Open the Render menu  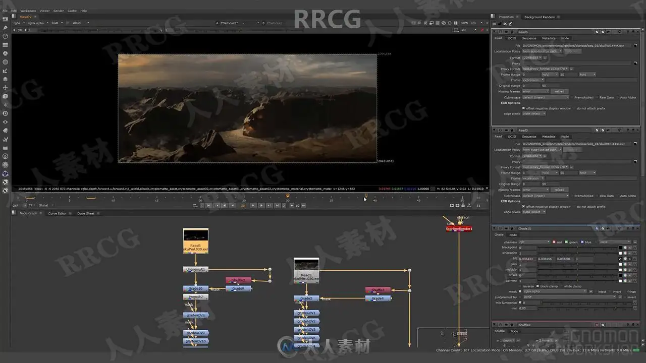[x=59, y=11]
